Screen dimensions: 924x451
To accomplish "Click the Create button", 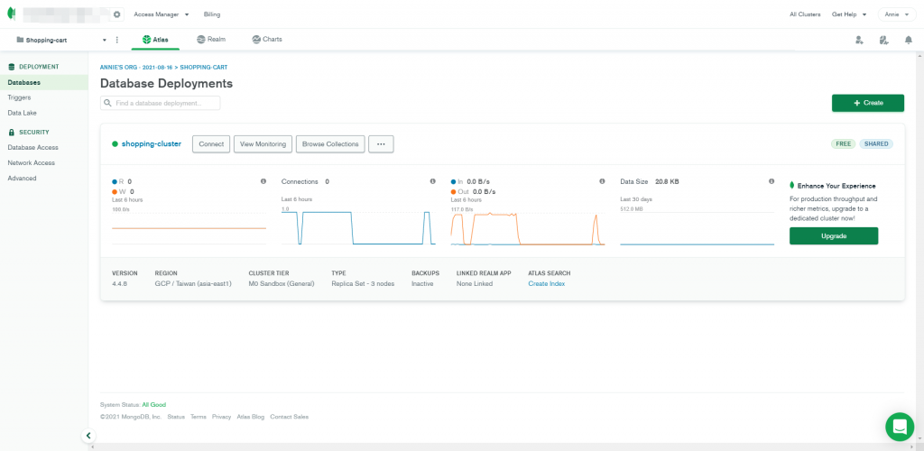I will pos(868,103).
